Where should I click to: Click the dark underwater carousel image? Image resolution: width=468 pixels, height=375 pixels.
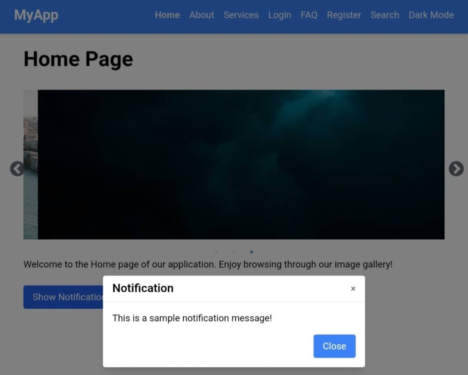click(x=241, y=165)
